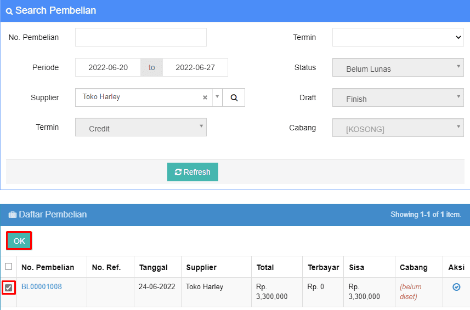Viewport: 470px width, 310px height.
Task: Click the Total column header
Action: point(265,267)
